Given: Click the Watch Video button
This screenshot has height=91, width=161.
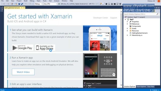Looking at the screenshot, I should pos(23,72).
